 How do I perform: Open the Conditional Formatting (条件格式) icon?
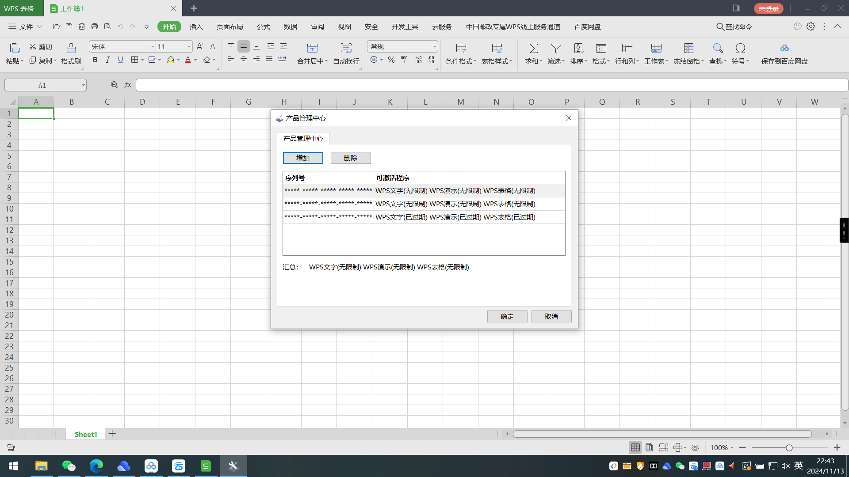pos(461,48)
